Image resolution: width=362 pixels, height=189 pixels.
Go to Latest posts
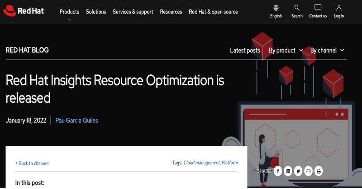pos(245,51)
